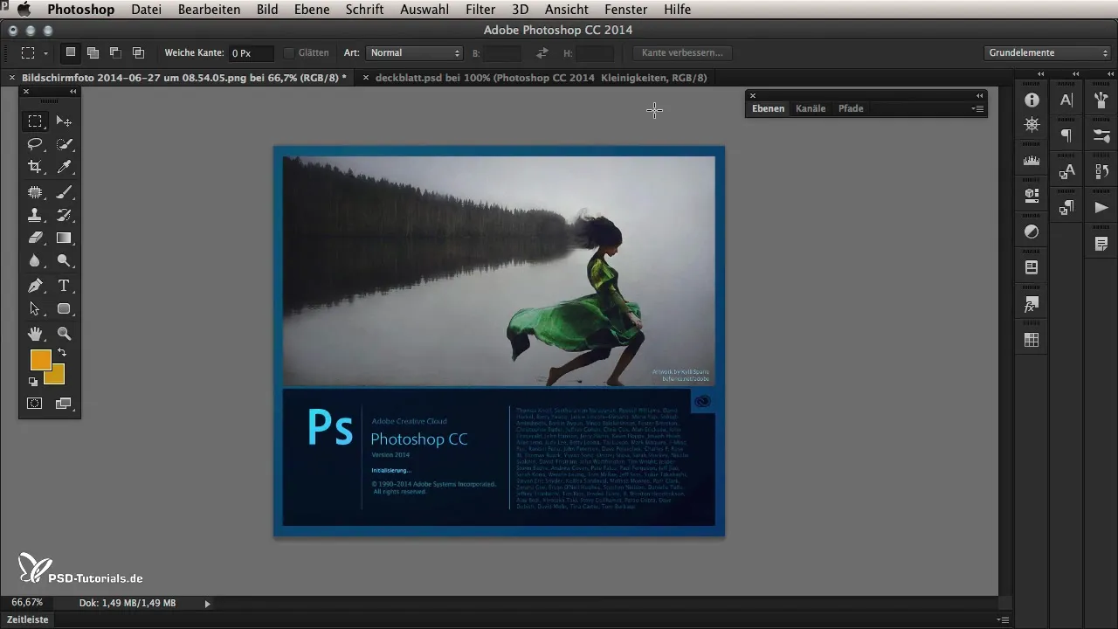
Task: Collapse the toolbox with double-arrow
Action: 72,91
